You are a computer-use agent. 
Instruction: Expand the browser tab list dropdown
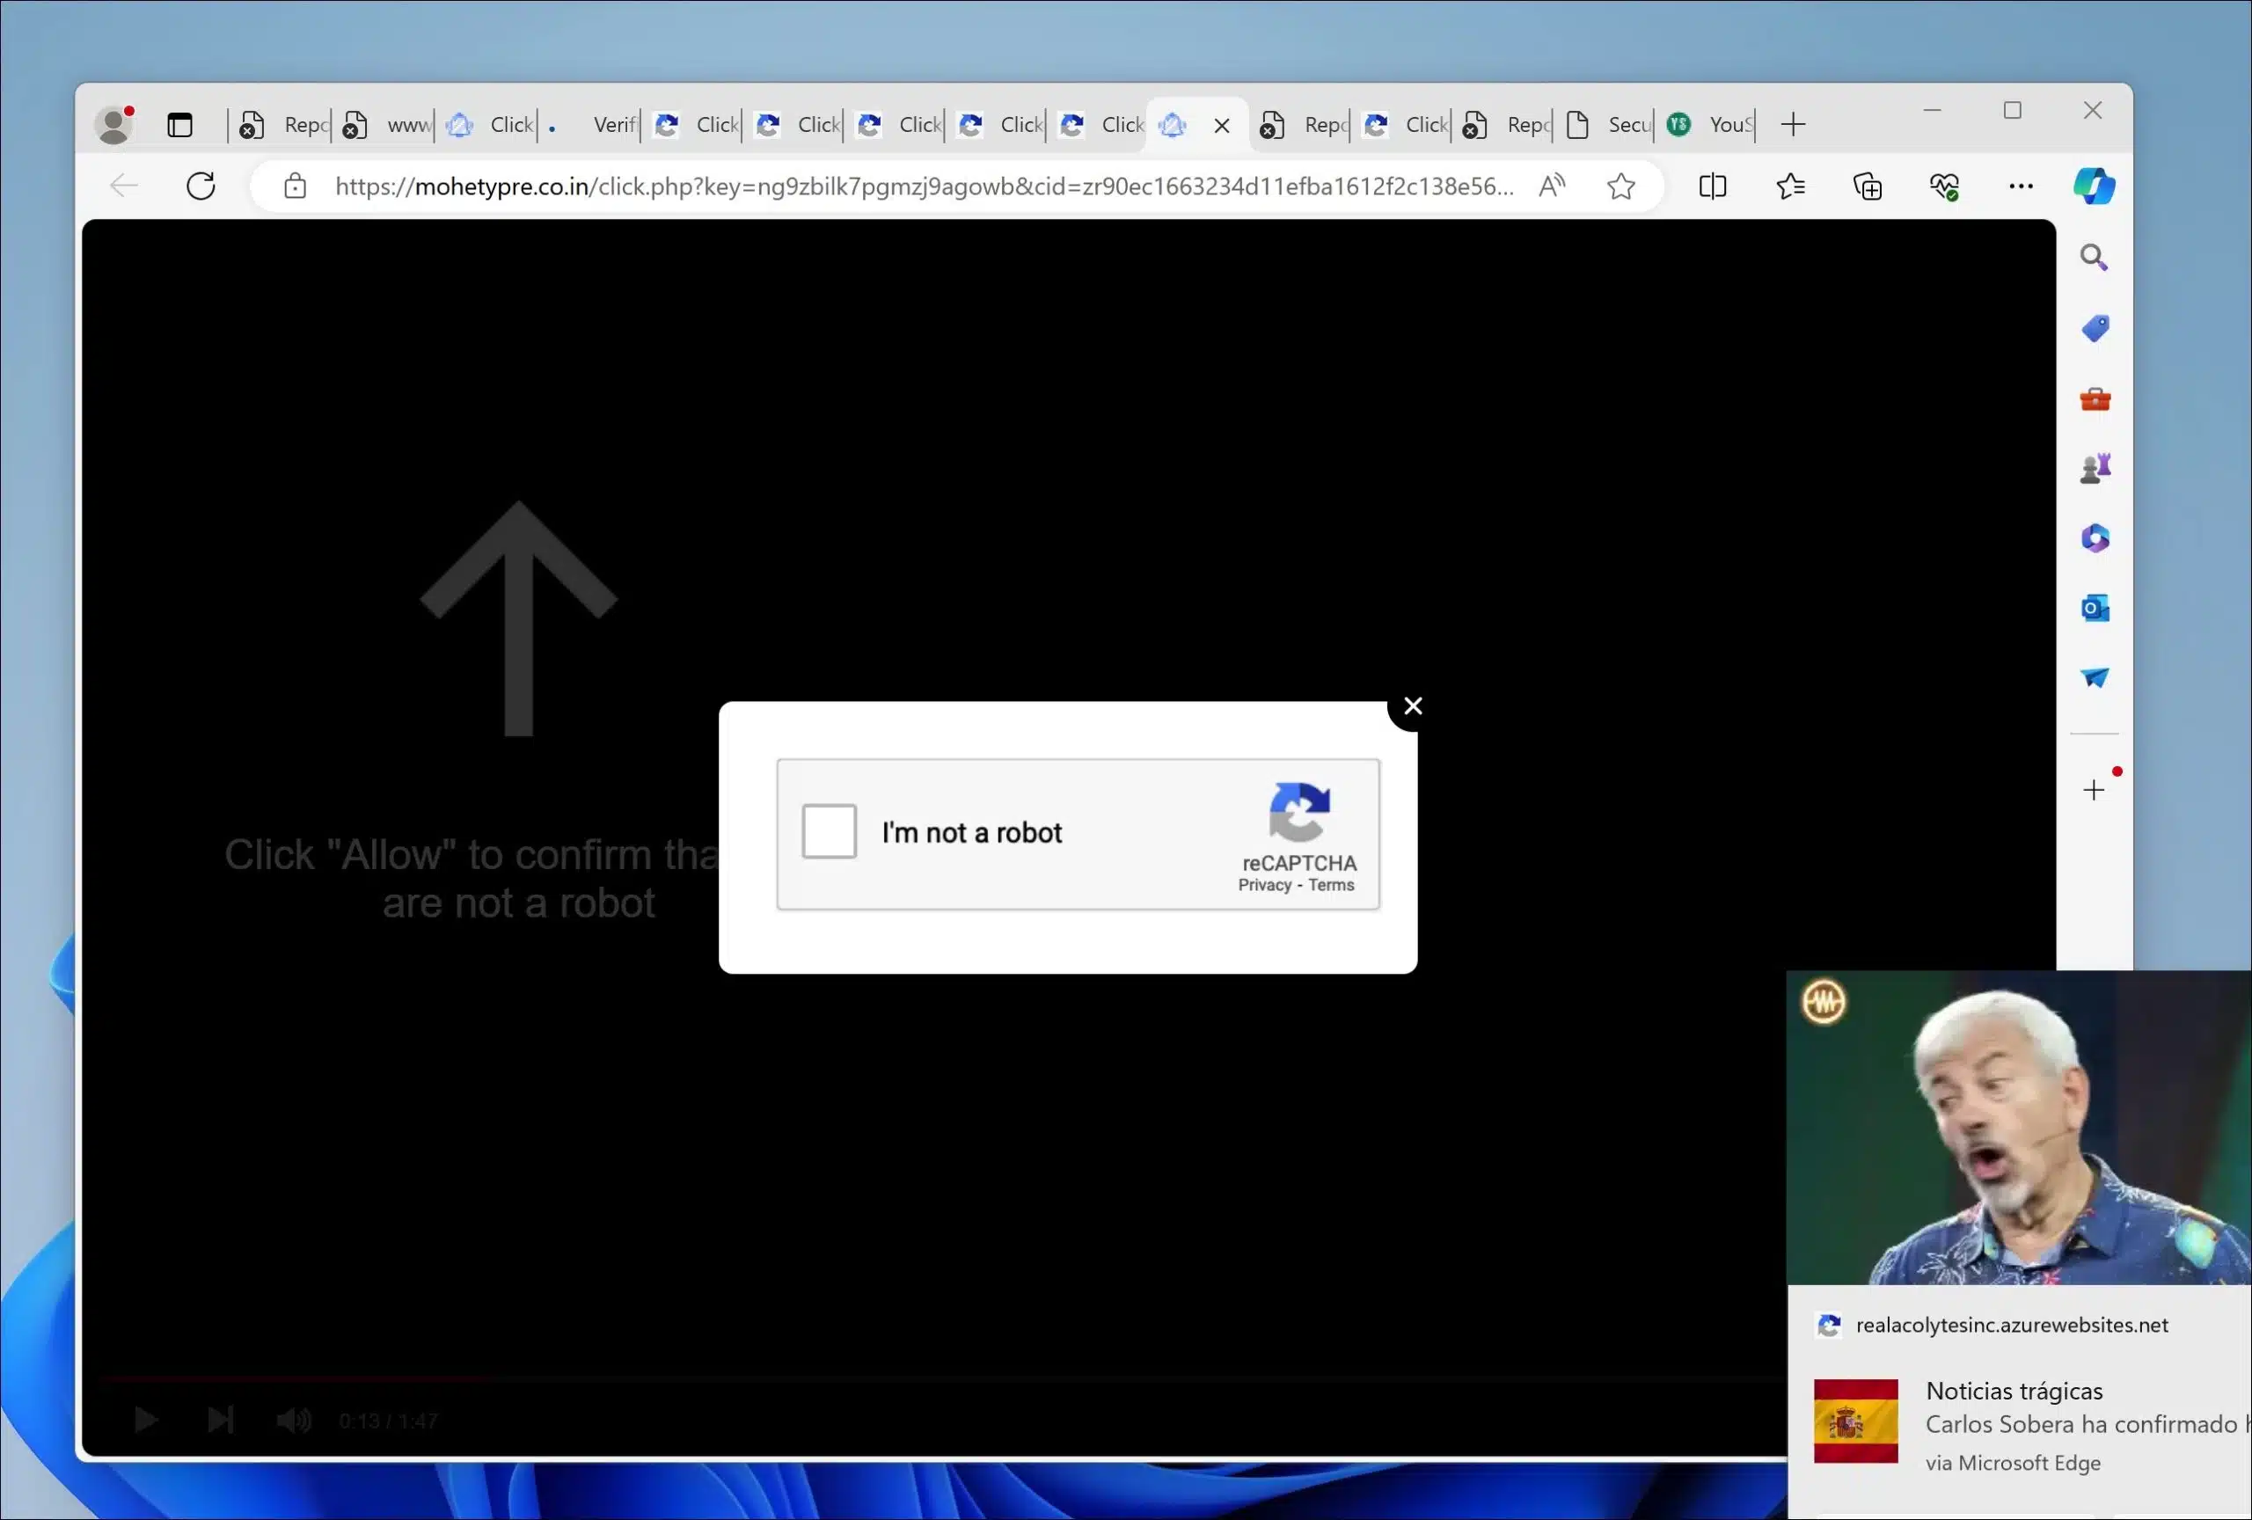pos(179,124)
